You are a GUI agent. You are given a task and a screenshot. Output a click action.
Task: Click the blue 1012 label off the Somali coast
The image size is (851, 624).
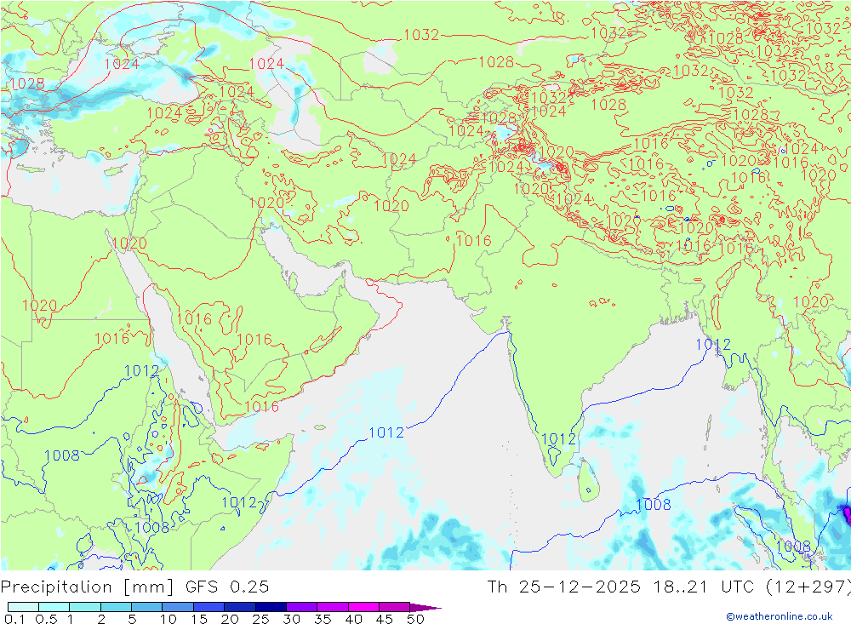(239, 502)
